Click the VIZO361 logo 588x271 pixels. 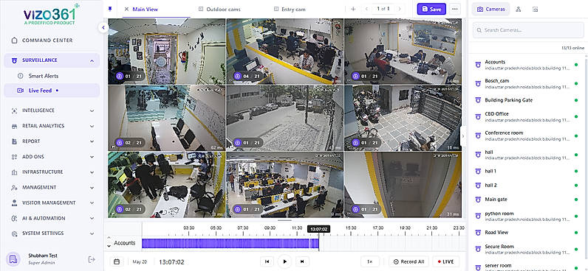(52, 14)
